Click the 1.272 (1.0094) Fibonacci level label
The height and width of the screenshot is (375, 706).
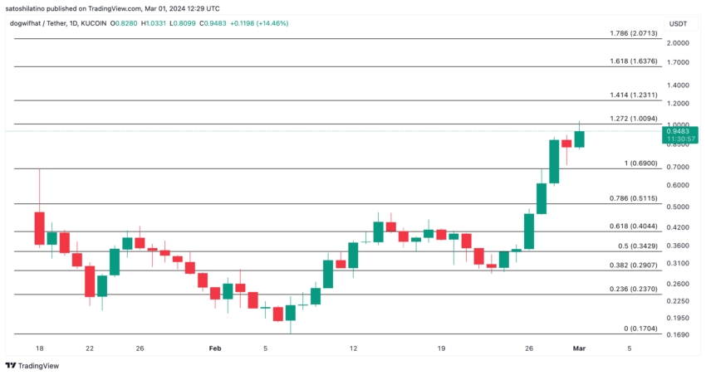tap(634, 119)
